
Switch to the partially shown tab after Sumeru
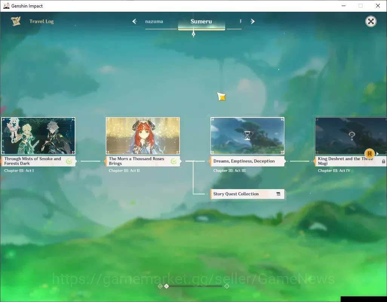coord(241,22)
